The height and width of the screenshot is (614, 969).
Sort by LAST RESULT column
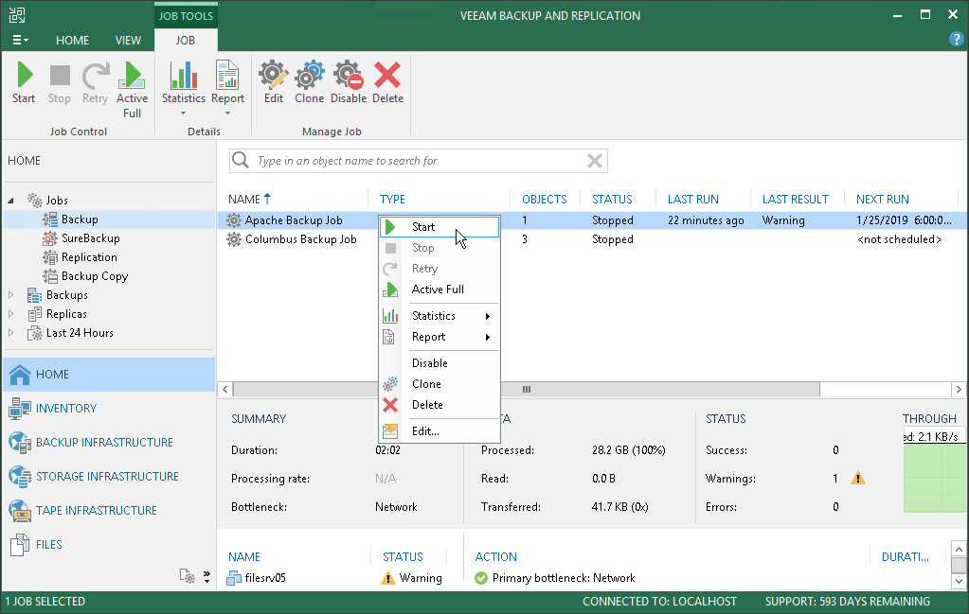[x=796, y=200]
